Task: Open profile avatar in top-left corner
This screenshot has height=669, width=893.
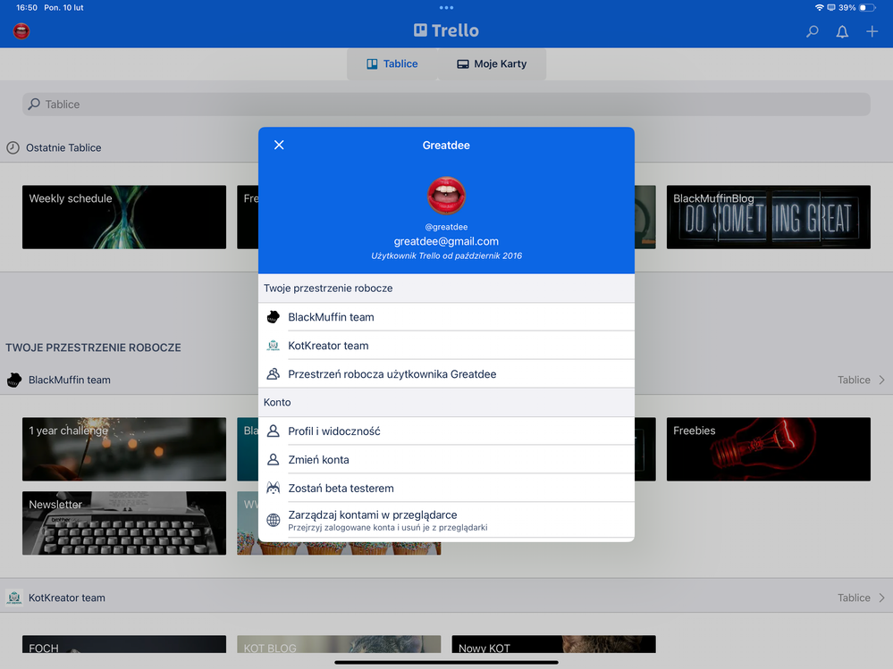Action: (21, 31)
